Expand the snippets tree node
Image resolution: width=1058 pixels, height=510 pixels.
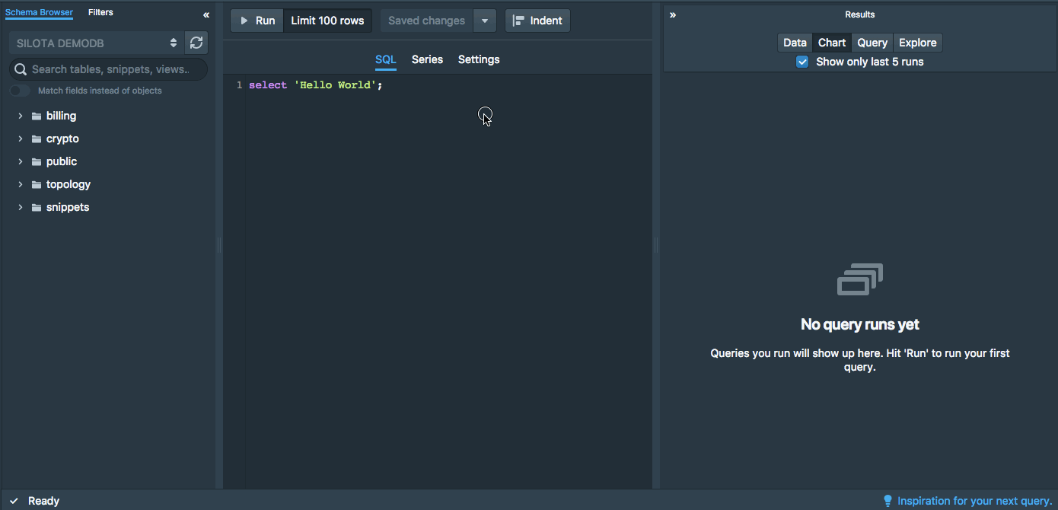pos(21,208)
